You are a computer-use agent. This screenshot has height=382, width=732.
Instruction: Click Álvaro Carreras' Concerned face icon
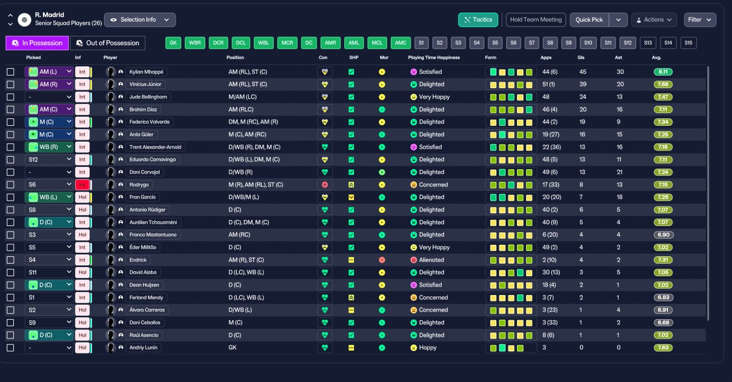click(x=413, y=310)
